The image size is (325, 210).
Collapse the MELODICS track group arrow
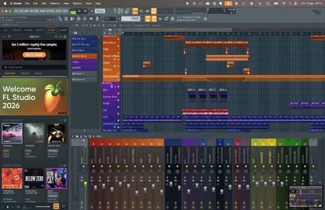pos(115,86)
